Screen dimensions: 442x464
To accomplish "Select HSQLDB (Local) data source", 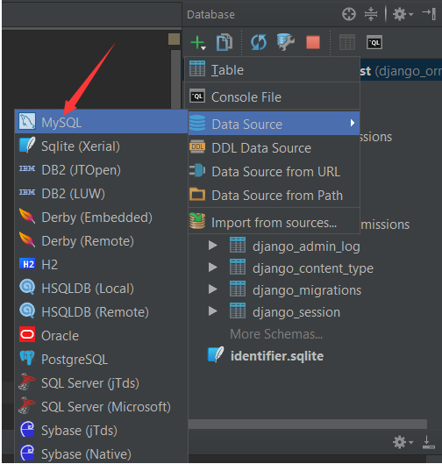I will (x=101, y=289).
